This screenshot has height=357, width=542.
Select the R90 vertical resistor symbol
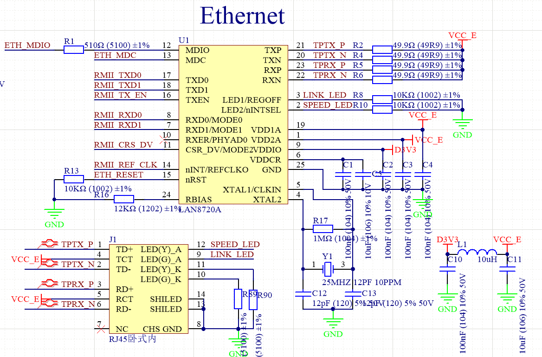tap(253, 299)
